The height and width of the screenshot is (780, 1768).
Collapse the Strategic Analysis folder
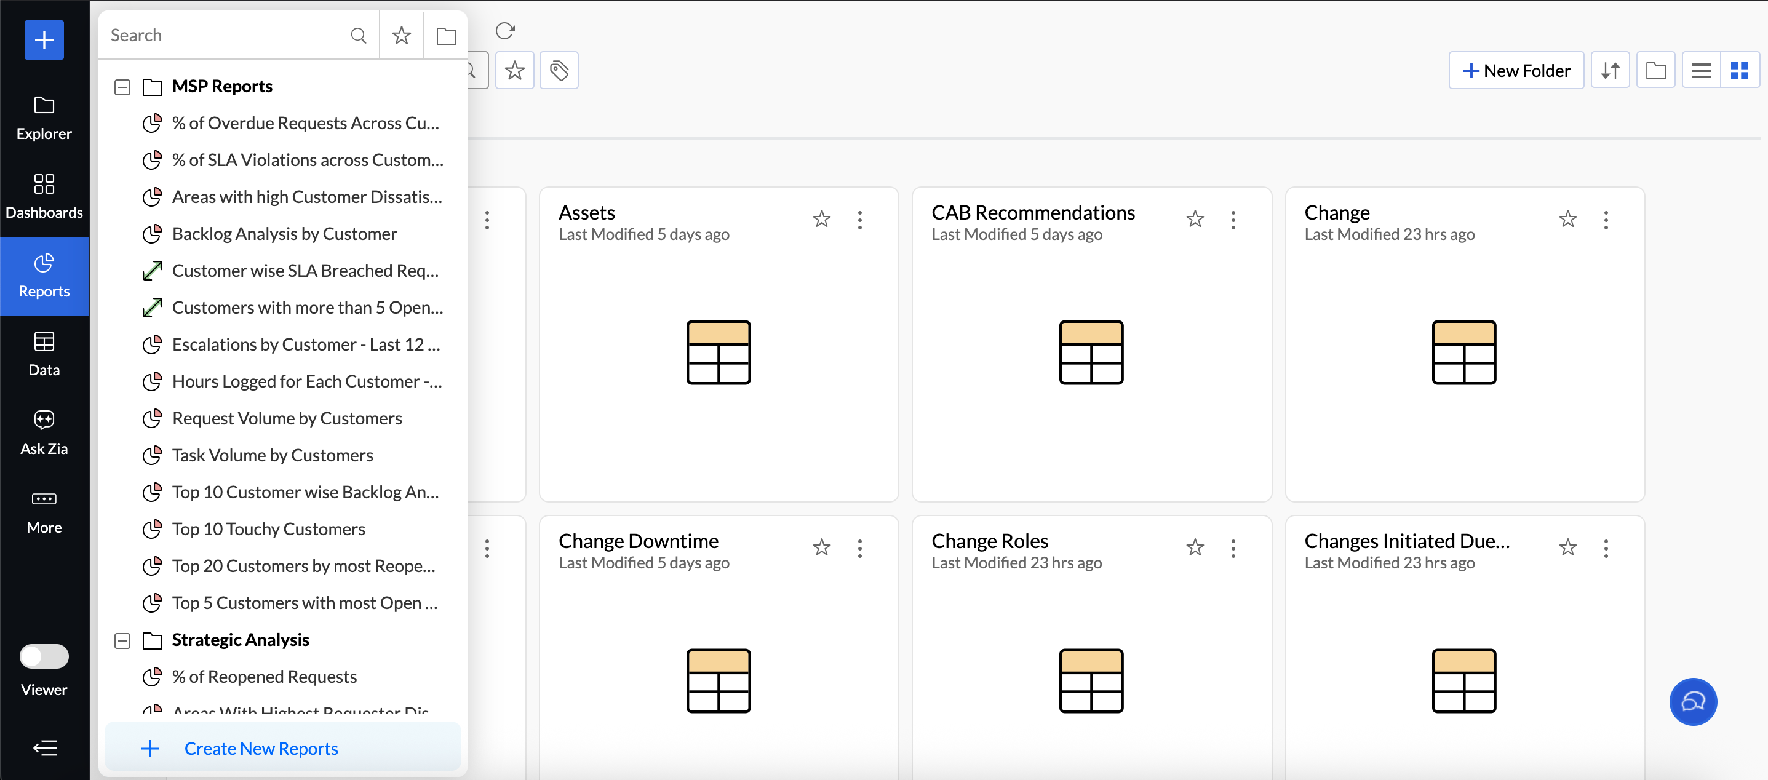pyautogui.click(x=122, y=640)
